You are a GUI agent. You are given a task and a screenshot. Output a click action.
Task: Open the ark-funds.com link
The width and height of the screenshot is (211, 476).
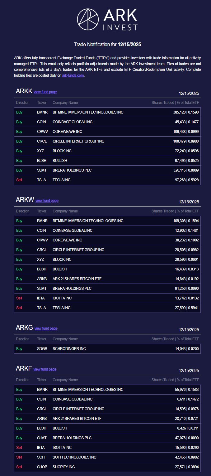(73, 75)
